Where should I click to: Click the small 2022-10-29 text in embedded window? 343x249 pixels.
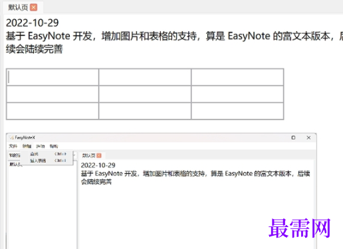click(x=98, y=165)
